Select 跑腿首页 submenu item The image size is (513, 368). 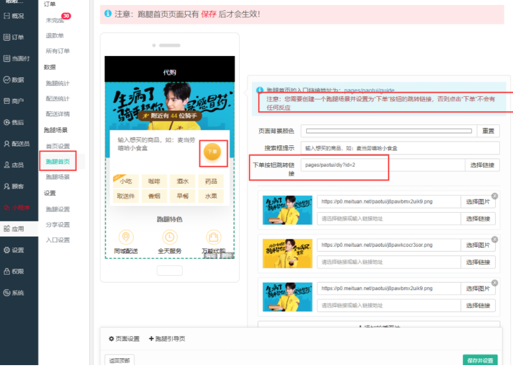pos(58,162)
